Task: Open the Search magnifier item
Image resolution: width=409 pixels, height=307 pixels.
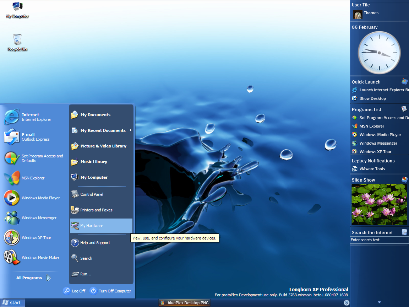Action: click(101, 258)
